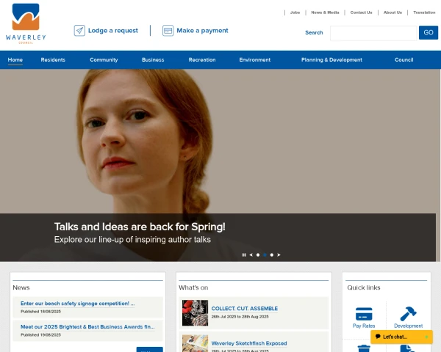Viewport: 441px width, 352px height.
Task: Open the Council menu
Action: (x=404, y=60)
